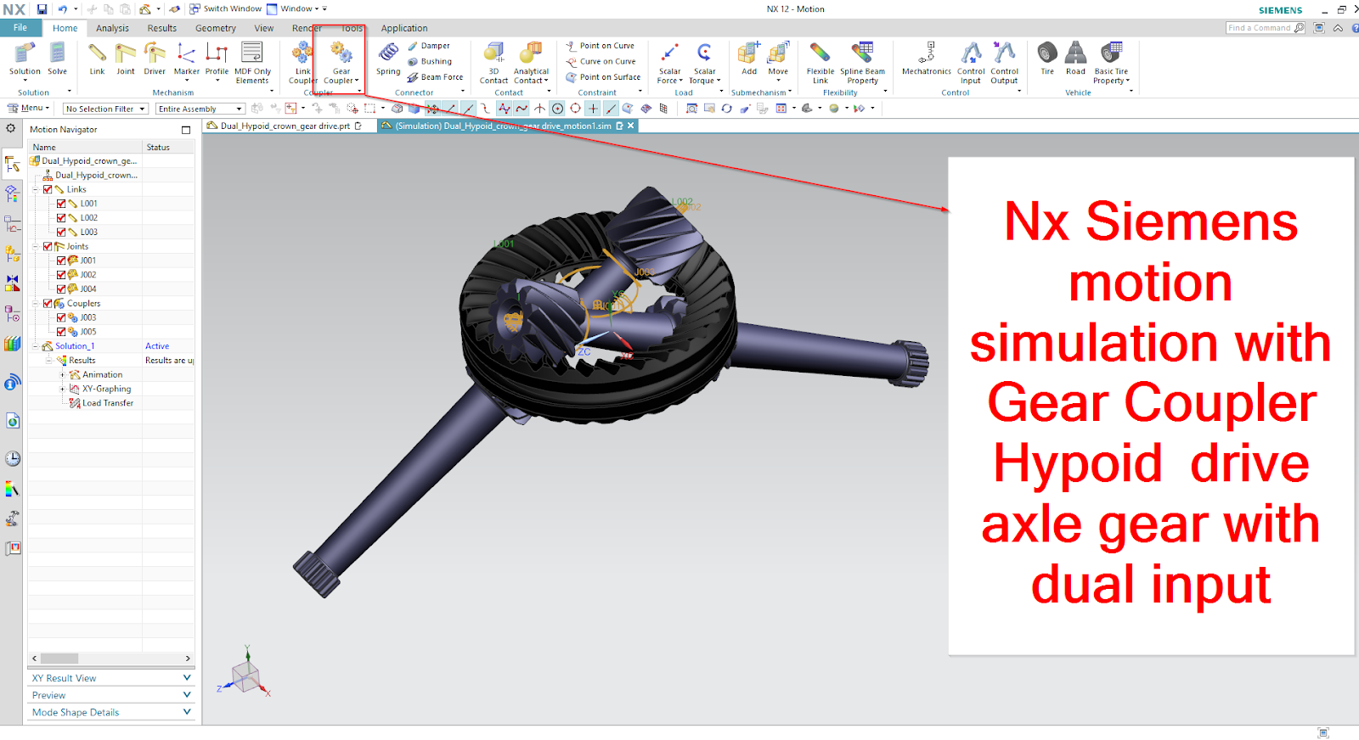Click the Save icon in title bar

click(x=42, y=9)
